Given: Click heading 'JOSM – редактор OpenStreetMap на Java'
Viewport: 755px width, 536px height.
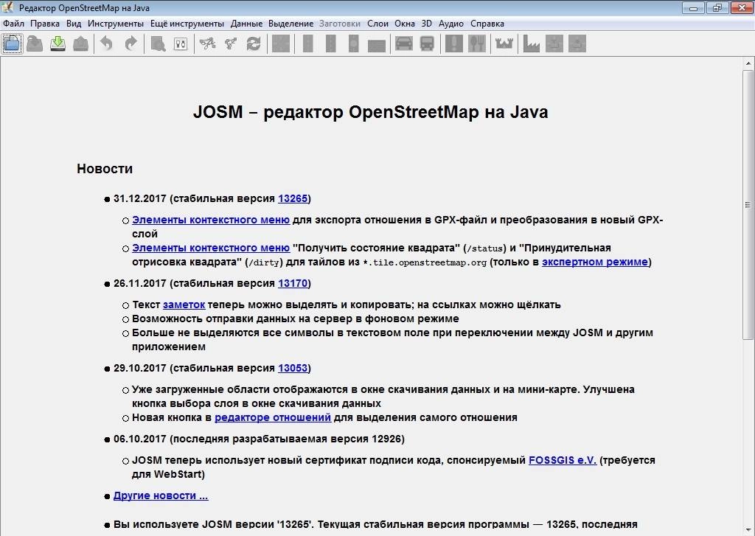Looking at the screenshot, I should click(x=370, y=112).
